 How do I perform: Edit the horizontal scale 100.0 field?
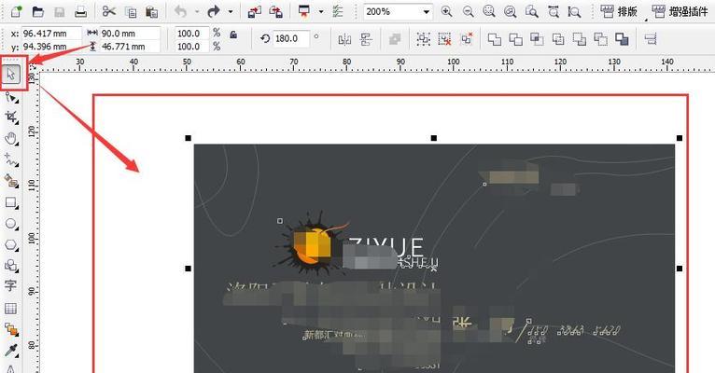192,34
